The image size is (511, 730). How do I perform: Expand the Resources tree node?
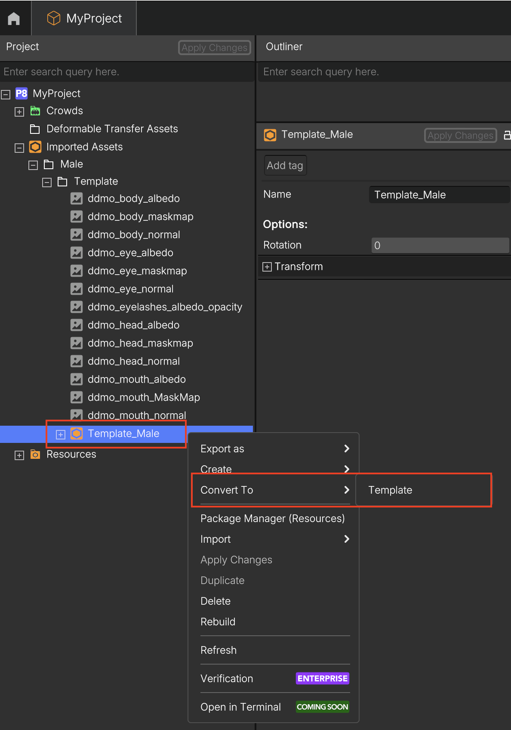pos(19,455)
